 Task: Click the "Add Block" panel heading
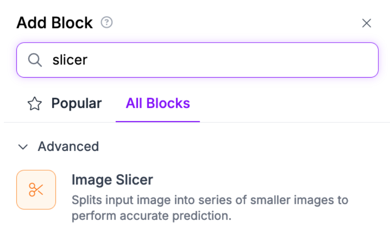click(55, 23)
